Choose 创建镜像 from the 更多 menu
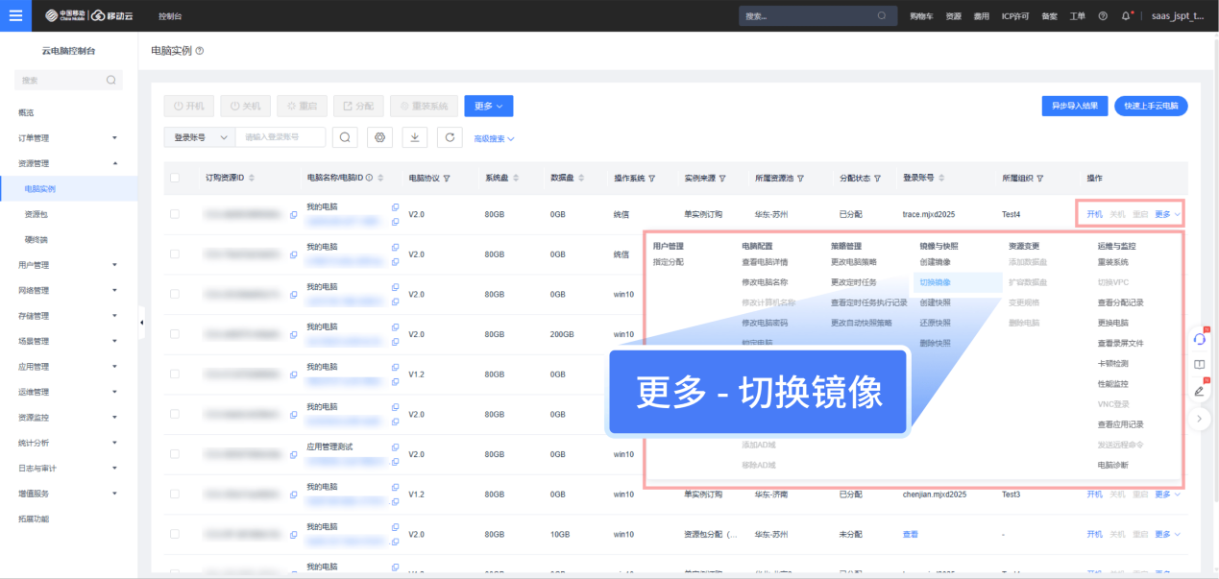Viewport: 1219px width, 579px height. [935, 262]
